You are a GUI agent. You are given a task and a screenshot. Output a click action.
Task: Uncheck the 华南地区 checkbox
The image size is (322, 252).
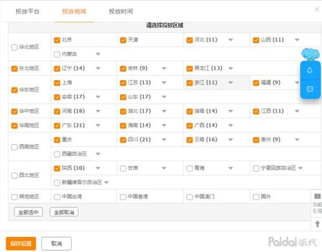pyautogui.click(x=14, y=125)
